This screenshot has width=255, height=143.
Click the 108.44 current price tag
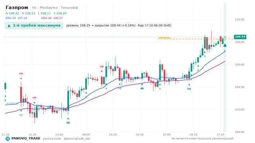240,37
